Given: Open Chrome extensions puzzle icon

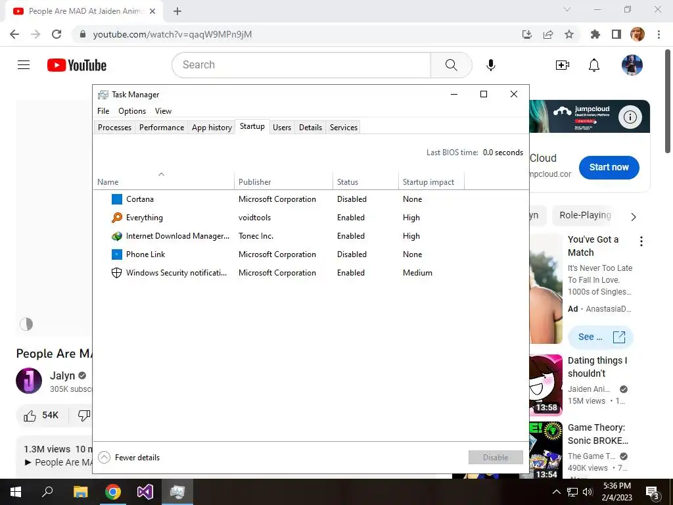Looking at the screenshot, I should [x=595, y=34].
